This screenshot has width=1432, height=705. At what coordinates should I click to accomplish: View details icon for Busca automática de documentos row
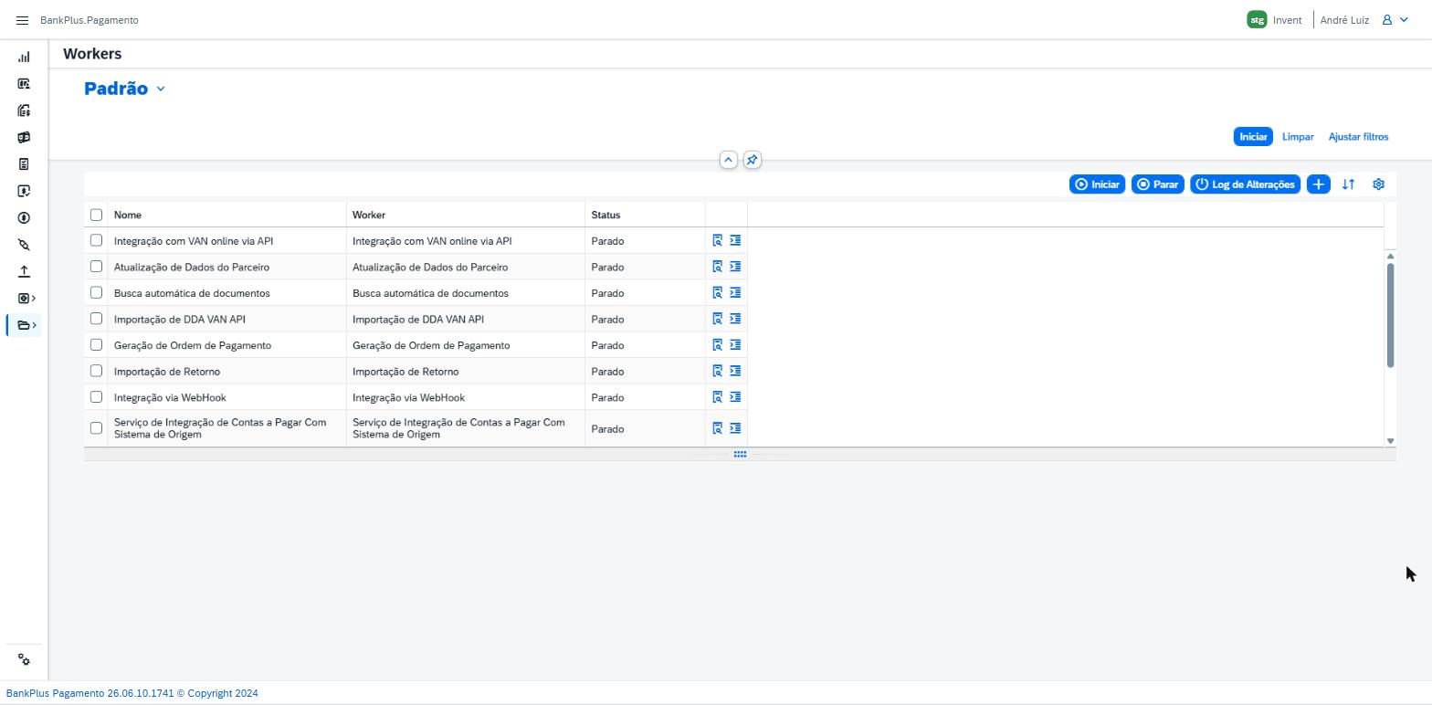pyautogui.click(x=717, y=293)
